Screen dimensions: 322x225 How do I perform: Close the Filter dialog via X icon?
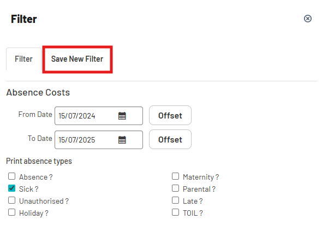tap(308, 19)
